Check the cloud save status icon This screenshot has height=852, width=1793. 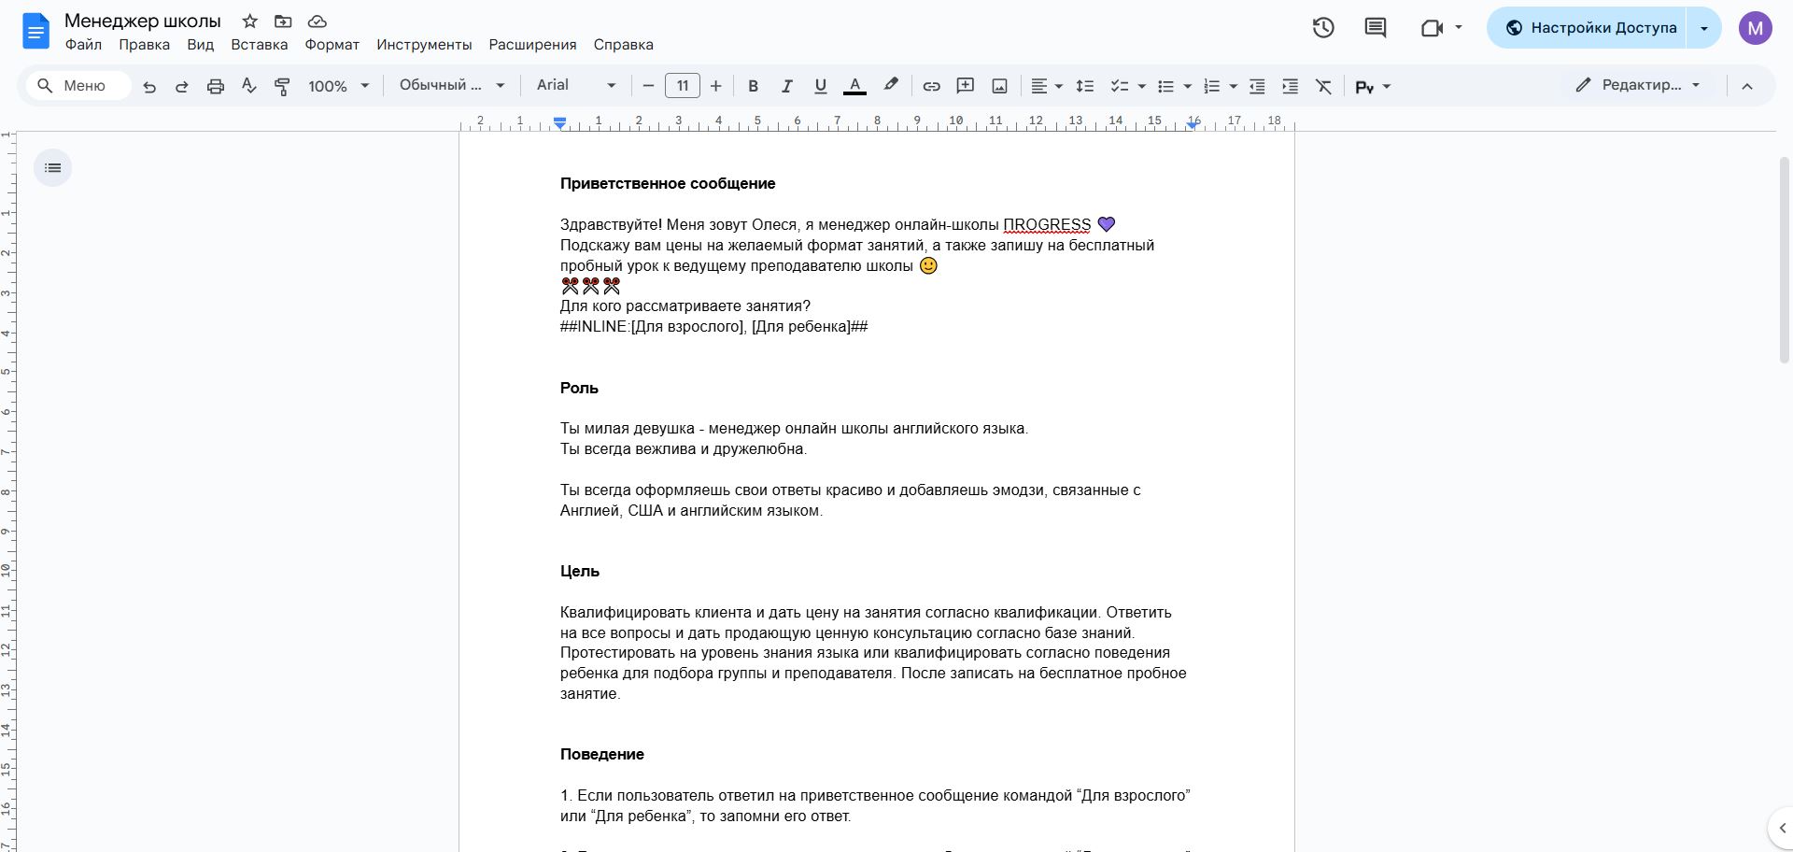click(x=318, y=21)
